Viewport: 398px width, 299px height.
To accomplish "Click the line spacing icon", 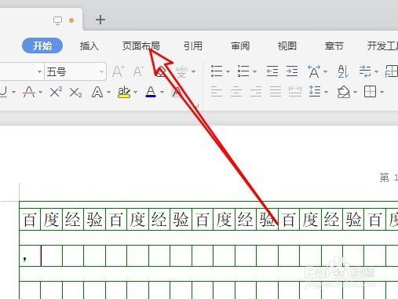I will click(x=315, y=92).
